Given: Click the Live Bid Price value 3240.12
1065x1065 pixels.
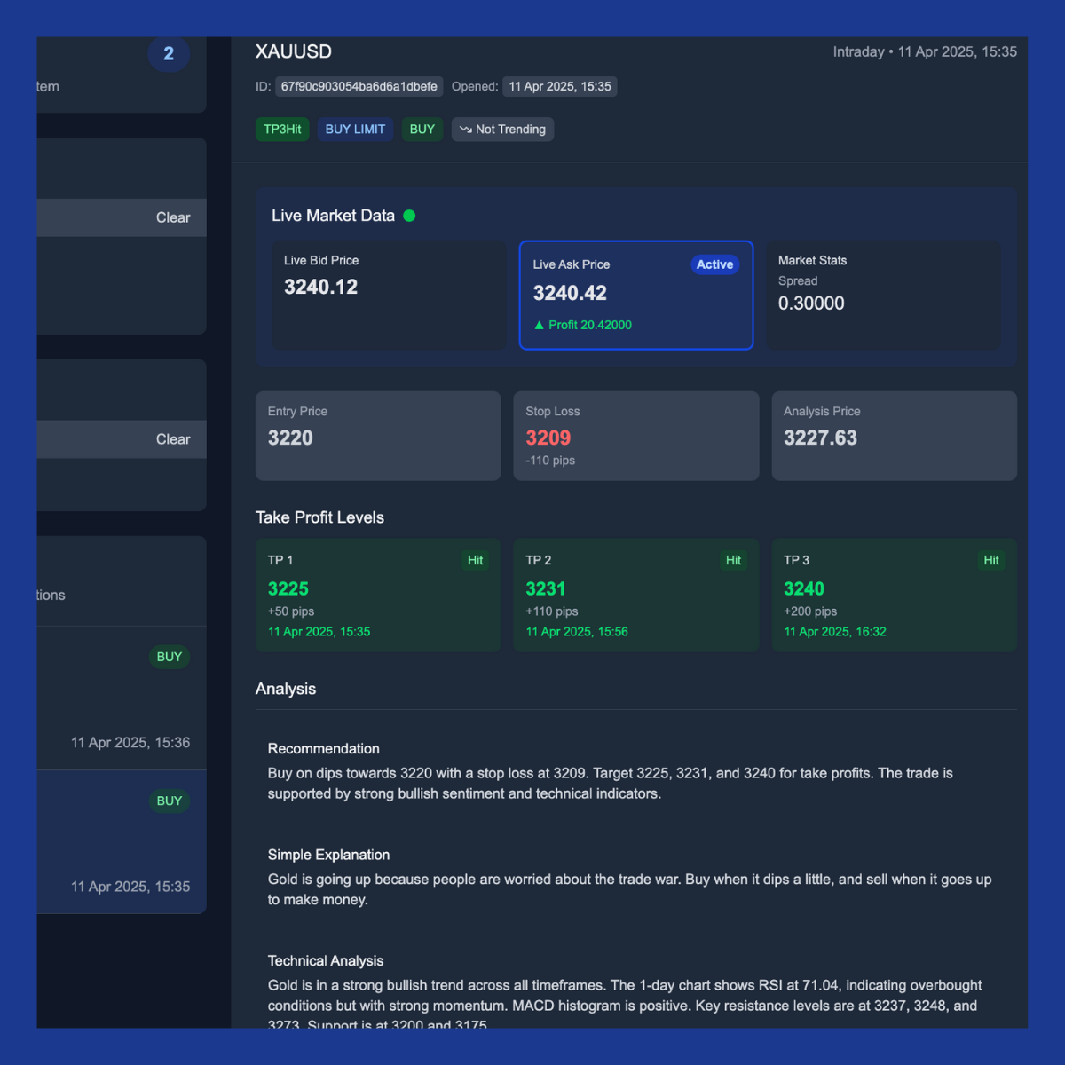Looking at the screenshot, I should [x=321, y=287].
